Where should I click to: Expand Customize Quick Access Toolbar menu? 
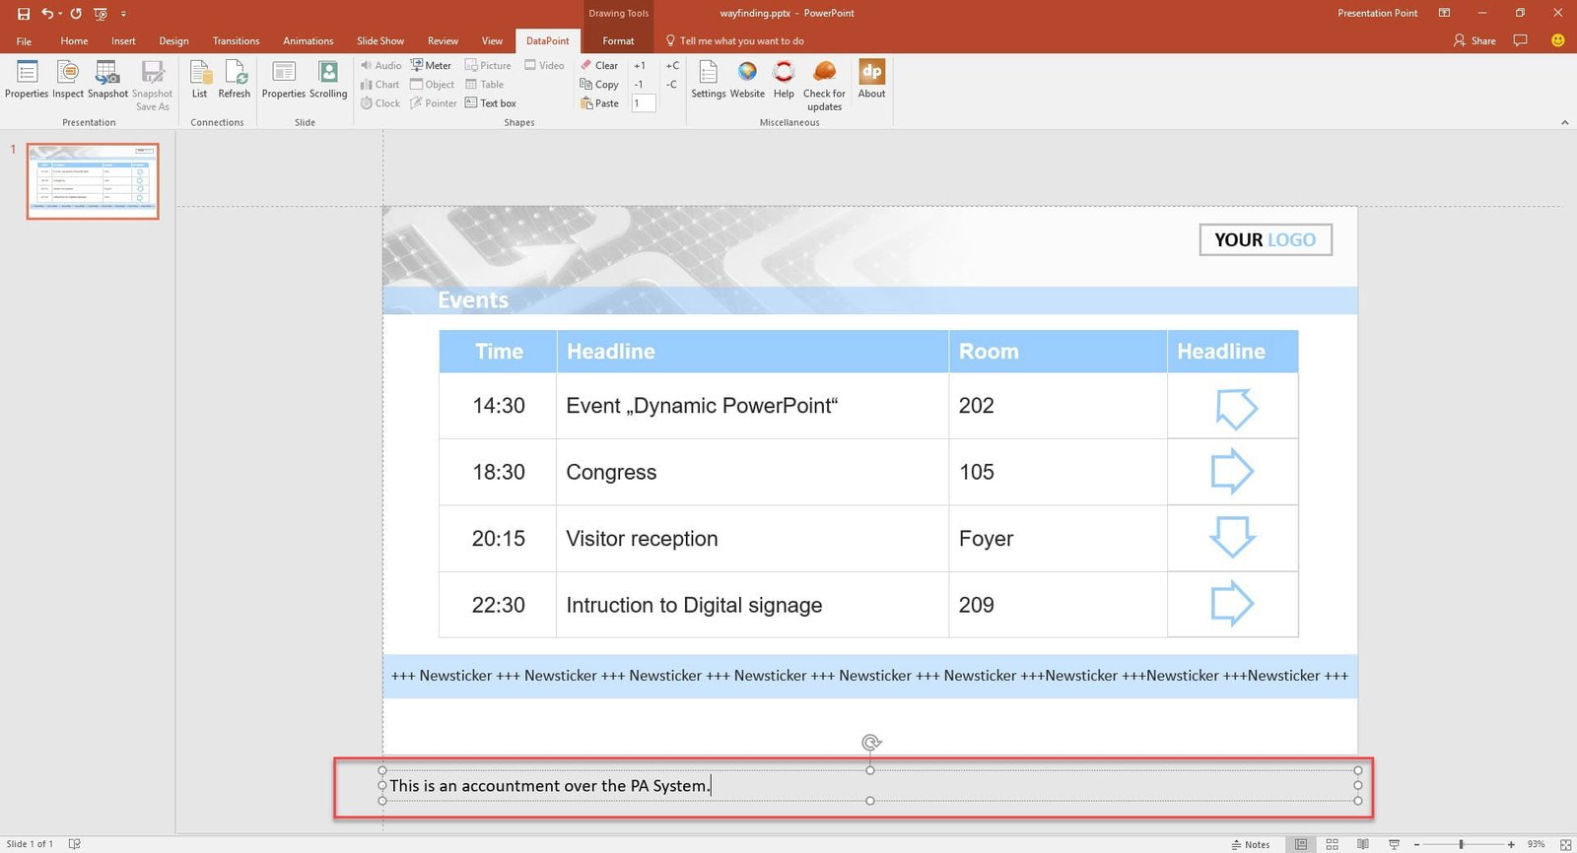click(x=123, y=14)
